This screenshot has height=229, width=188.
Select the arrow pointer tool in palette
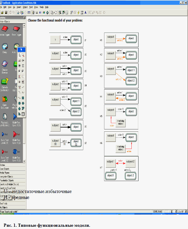click(x=20, y=55)
